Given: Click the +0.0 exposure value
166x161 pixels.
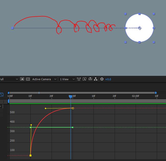Looking at the screenshot, I should tap(108, 79).
